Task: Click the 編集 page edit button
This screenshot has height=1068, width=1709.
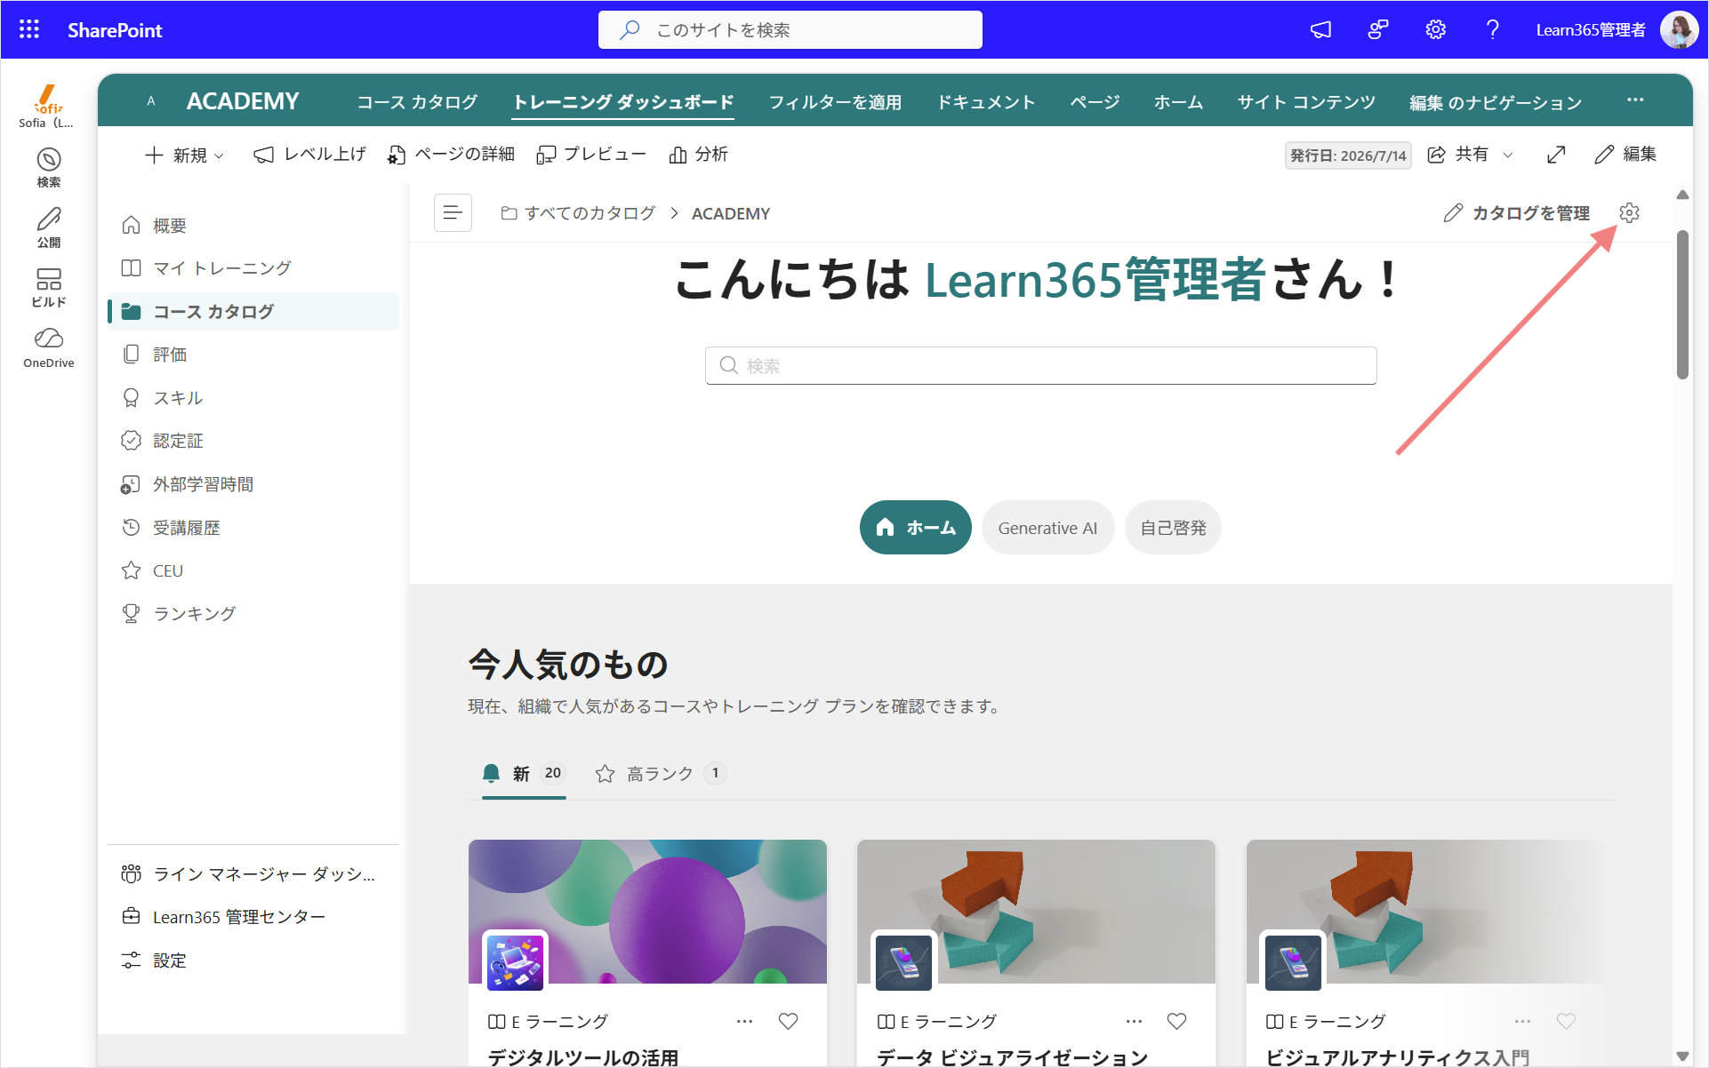Action: (x=1625, y=155)
